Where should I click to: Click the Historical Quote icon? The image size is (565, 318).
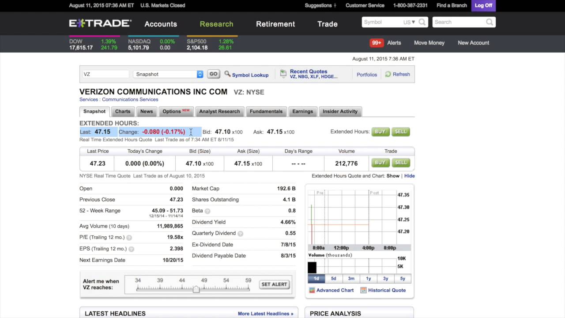click(x=364, y=290)
